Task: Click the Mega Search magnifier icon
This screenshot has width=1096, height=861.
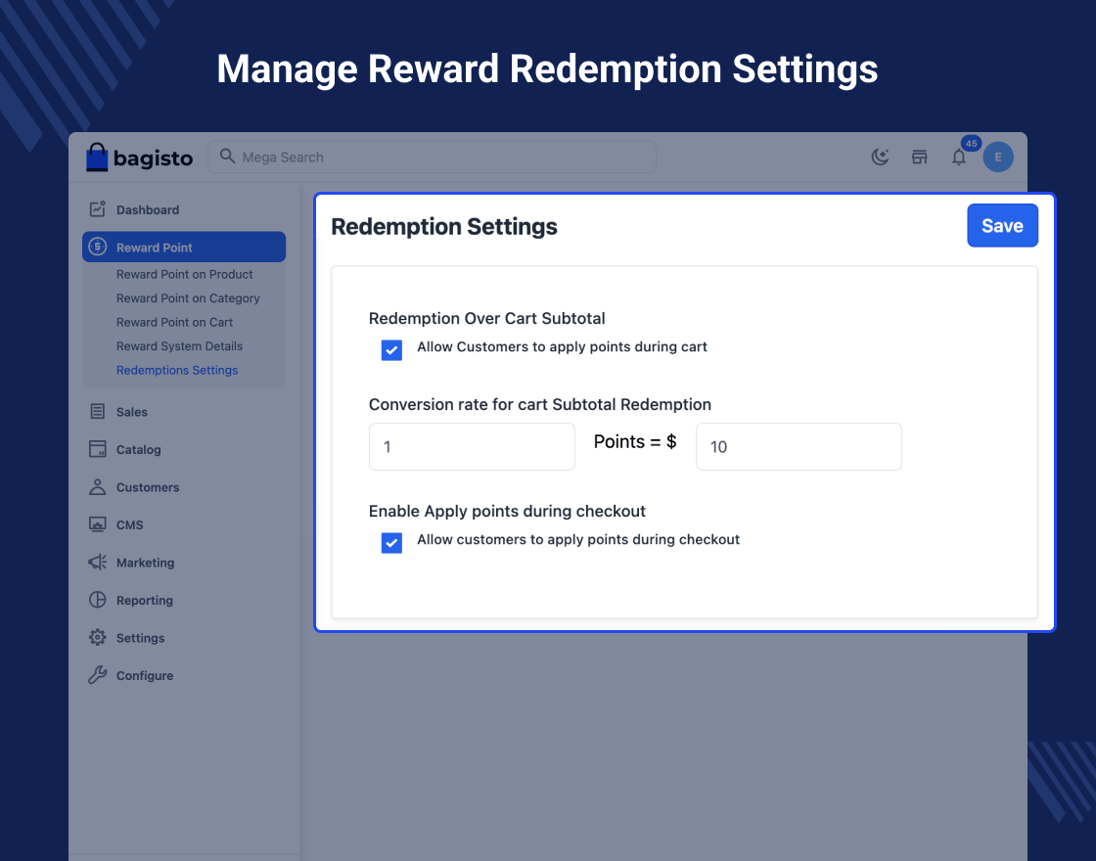Action: tap(227, 156)
